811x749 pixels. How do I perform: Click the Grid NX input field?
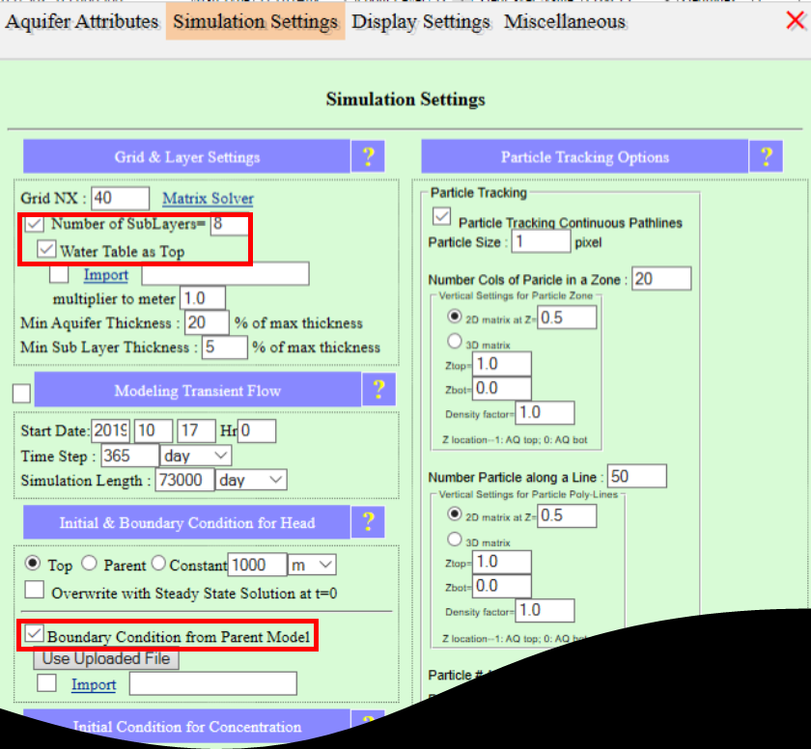(x=121, y=199)
